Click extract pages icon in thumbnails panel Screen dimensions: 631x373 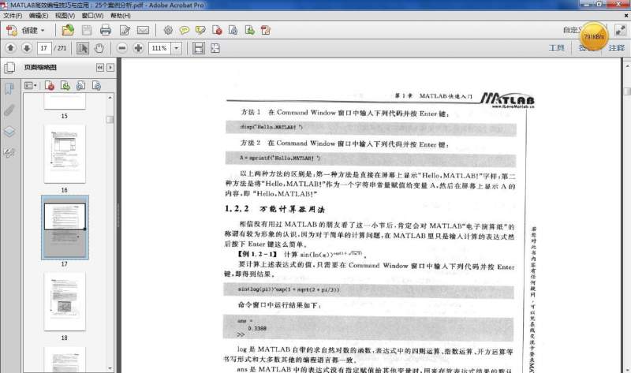[65, 86]
